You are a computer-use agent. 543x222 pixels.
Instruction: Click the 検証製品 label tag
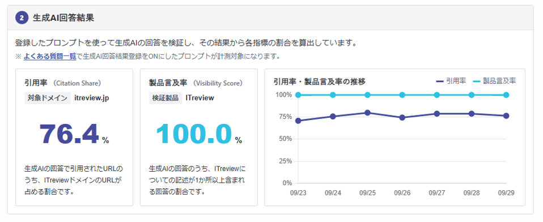click(166, 98)
